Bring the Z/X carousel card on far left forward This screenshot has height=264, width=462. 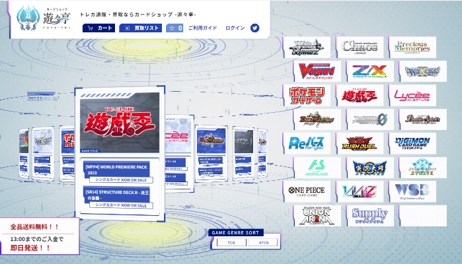click(24, 153)
